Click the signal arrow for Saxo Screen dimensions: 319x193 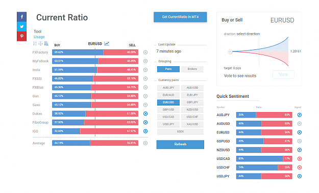coord(145,105)
